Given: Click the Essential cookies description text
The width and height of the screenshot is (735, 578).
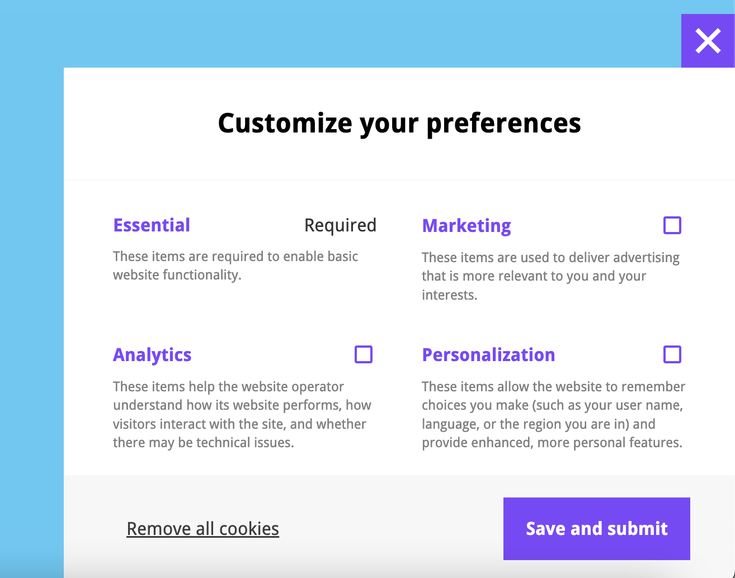Looking at the screenshot, I should [235, 266].
